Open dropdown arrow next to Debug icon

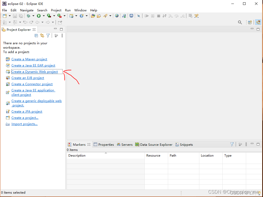[x=33, y=16]
